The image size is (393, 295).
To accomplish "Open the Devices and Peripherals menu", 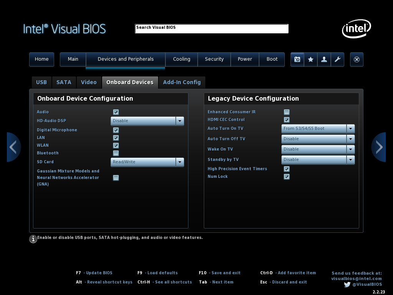I will [x=125, y=60].
